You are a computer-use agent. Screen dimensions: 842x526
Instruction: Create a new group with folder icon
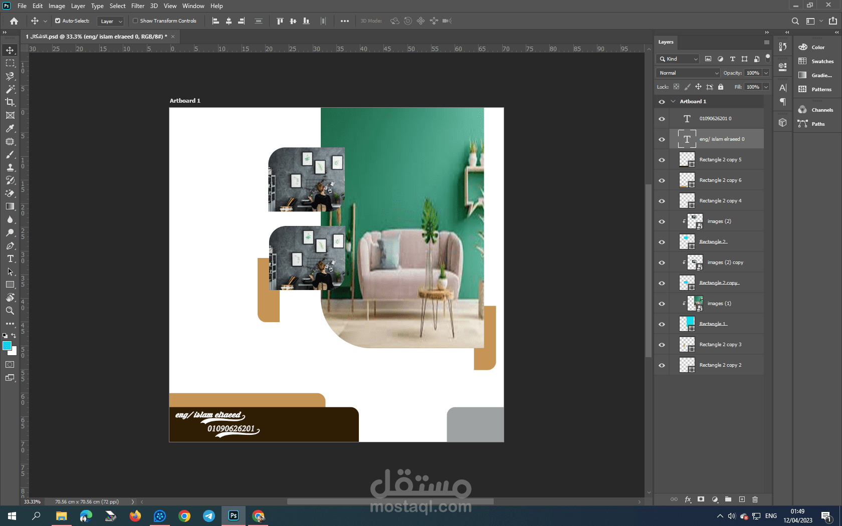point(728,499)
